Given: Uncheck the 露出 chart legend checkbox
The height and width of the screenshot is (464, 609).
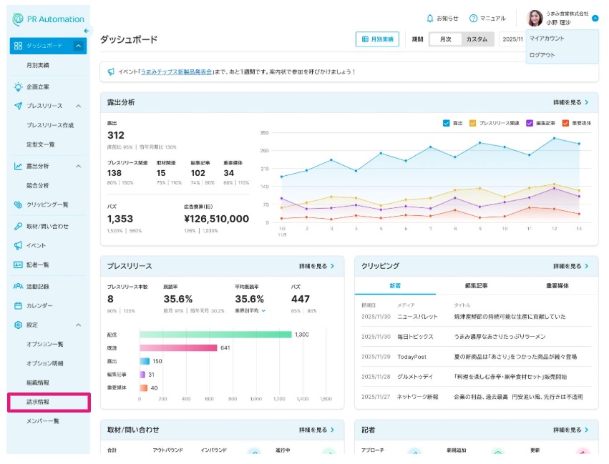Looking at the screenshot, I should point(447,123).
